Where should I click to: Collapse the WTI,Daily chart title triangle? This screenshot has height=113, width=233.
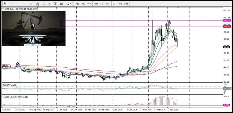pos(3,9)
